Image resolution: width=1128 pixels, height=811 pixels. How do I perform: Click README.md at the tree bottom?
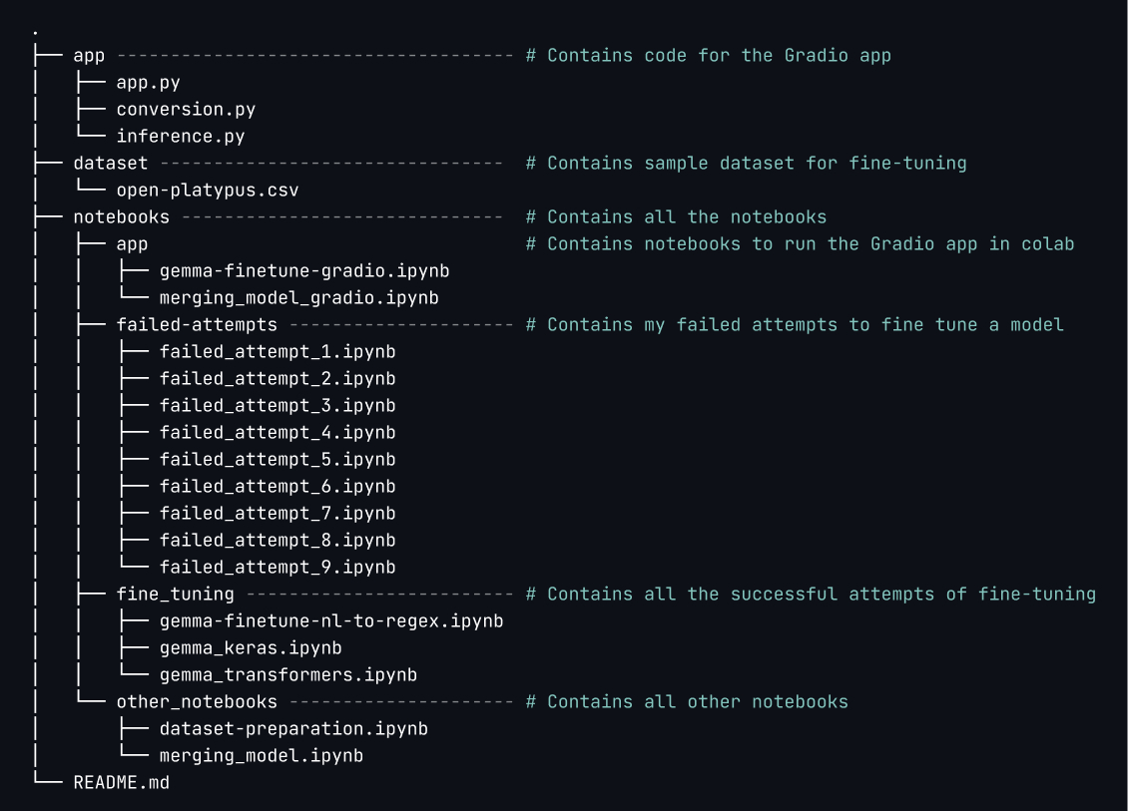[x=121, y=783]
